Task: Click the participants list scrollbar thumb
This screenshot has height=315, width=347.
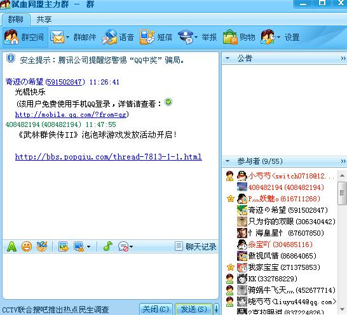Action: click(342, 193)
